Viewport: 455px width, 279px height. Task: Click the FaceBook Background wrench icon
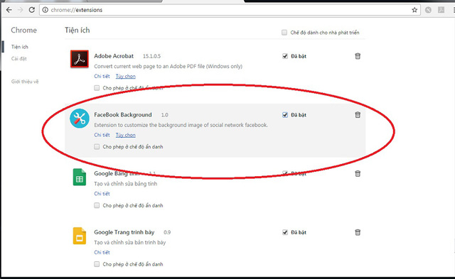pyautogui.click(x=80, y=119)
